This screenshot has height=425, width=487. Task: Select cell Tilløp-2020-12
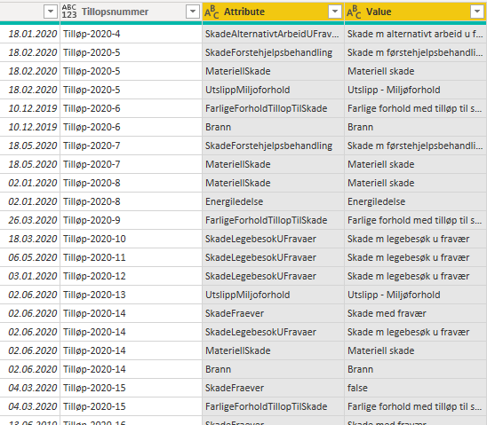point(131,276)
